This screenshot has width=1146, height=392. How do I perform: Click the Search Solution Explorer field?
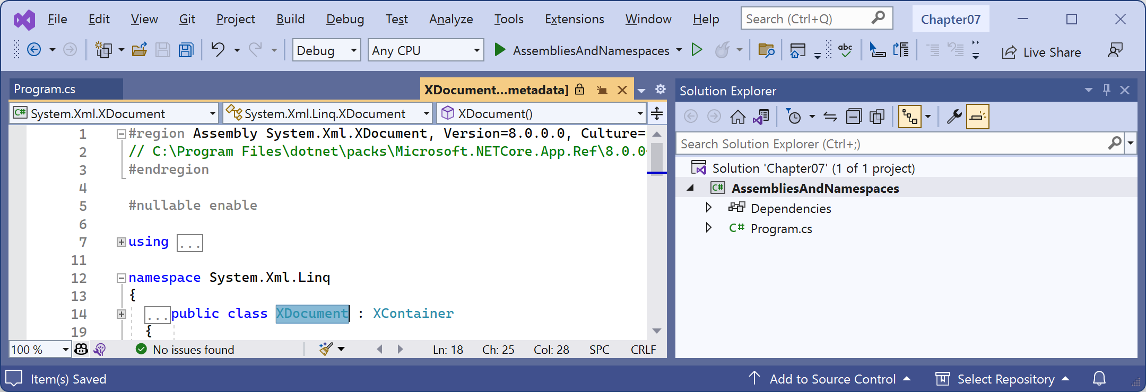892,144
